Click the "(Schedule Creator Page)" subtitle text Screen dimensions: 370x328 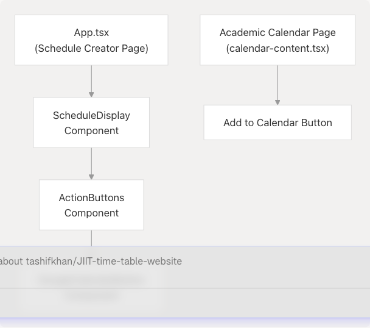pyautogui.click(x=91, y=48)
